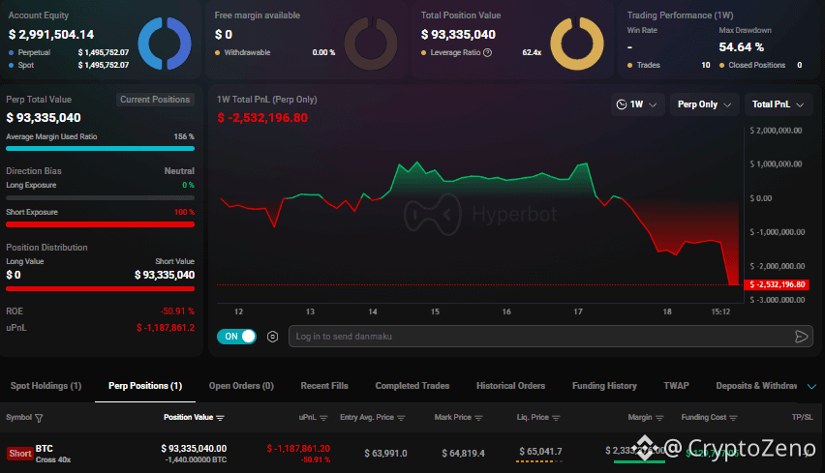Click the ROE -50.91 % value

coord(177,311)
